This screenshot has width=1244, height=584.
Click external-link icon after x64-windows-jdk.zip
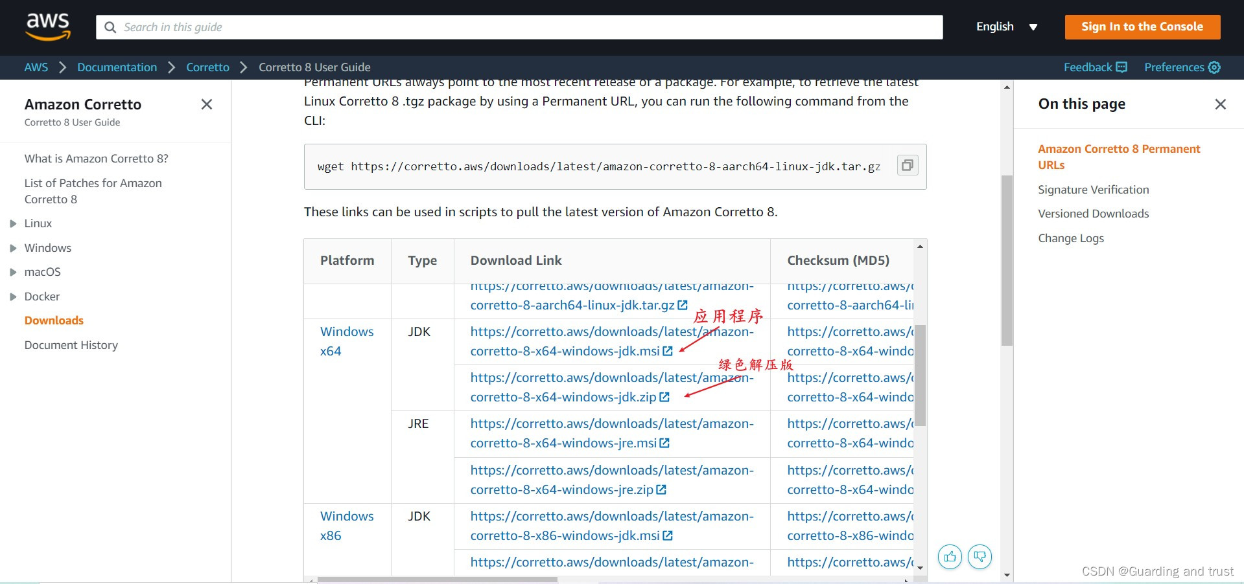point(664,397)
